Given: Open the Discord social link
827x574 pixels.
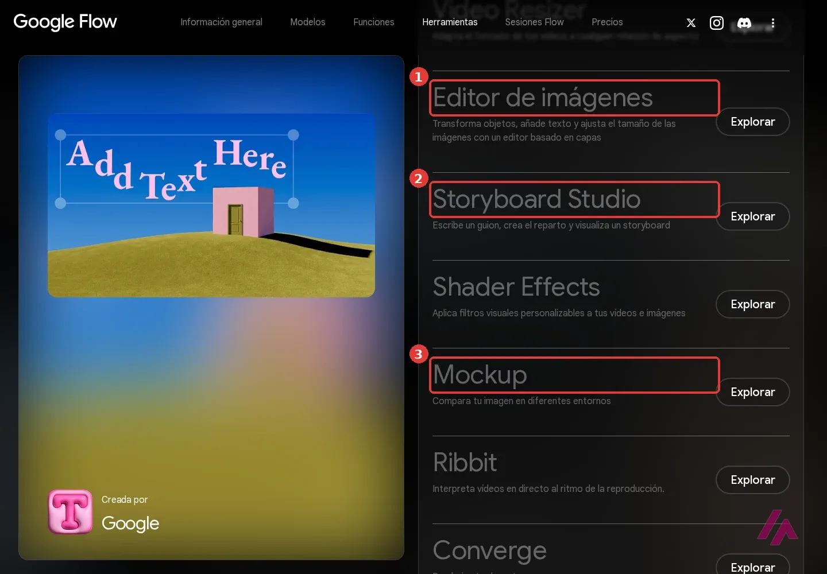Looking at the screenshot, I should pos(744,23).
